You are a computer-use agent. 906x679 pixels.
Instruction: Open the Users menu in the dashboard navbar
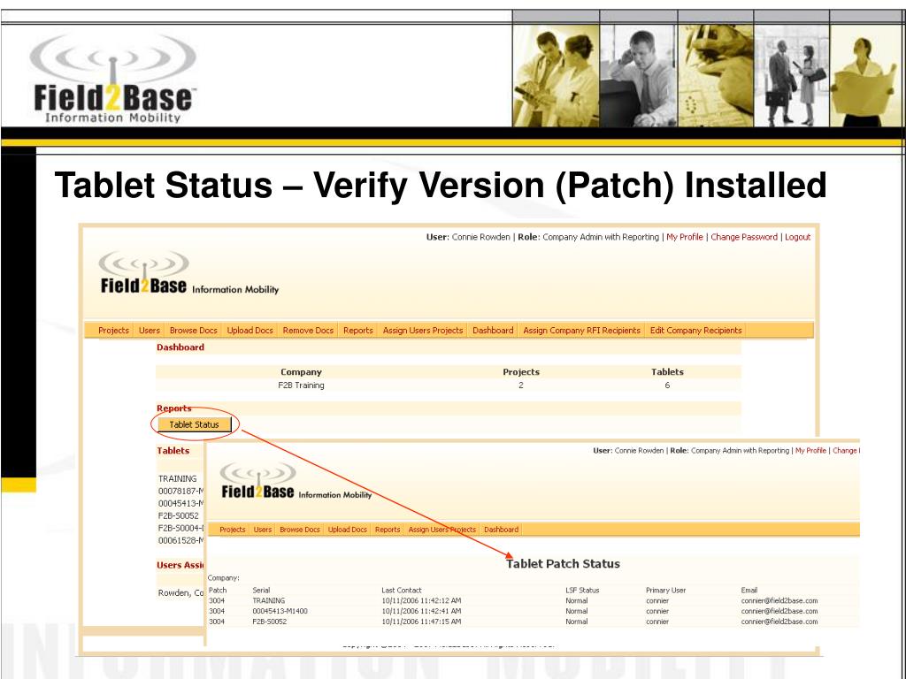click(149, 331)
